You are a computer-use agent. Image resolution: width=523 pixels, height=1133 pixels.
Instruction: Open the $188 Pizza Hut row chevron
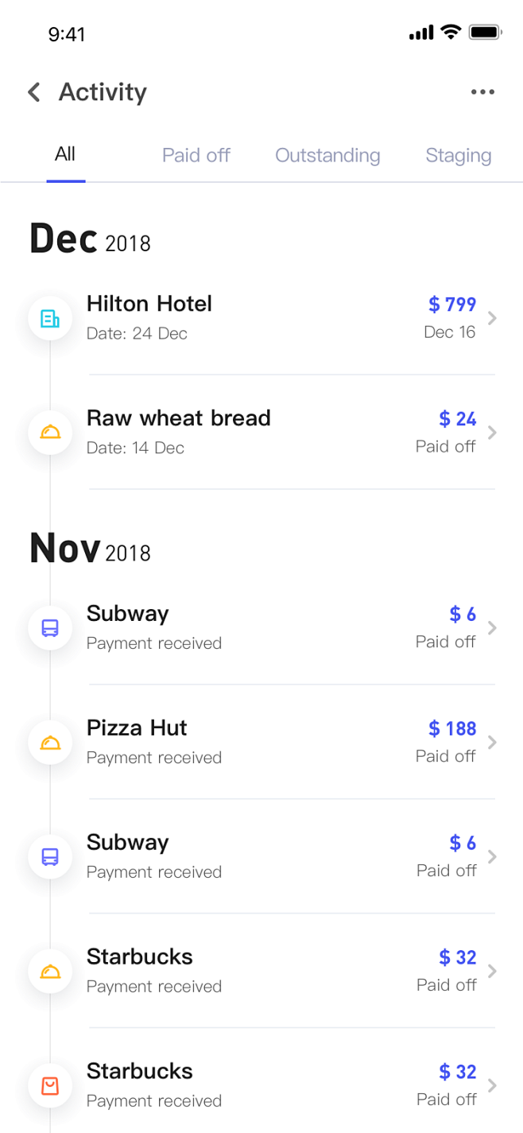coord(493,743)
